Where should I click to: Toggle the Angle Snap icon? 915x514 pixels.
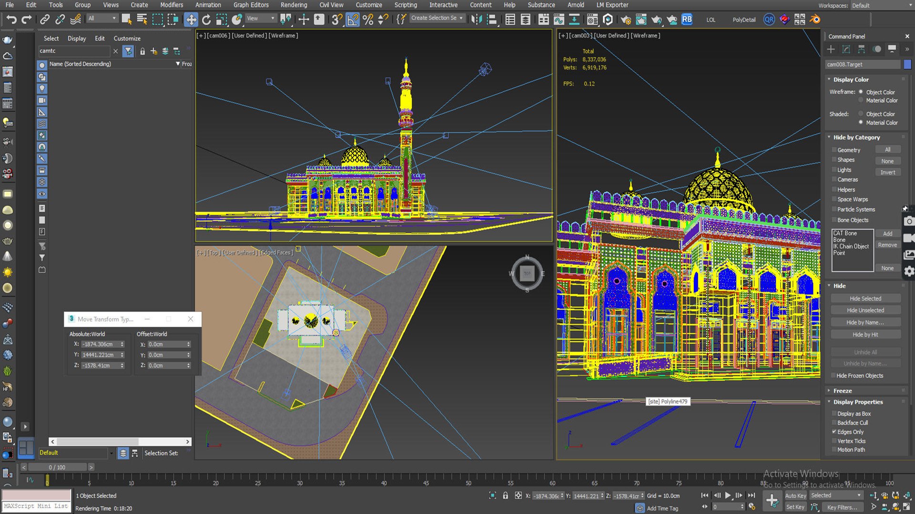click(x=353, y=20)
